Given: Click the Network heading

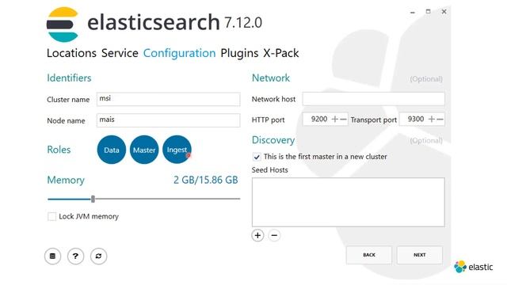Looking at the screenshot, I should 271,78.
